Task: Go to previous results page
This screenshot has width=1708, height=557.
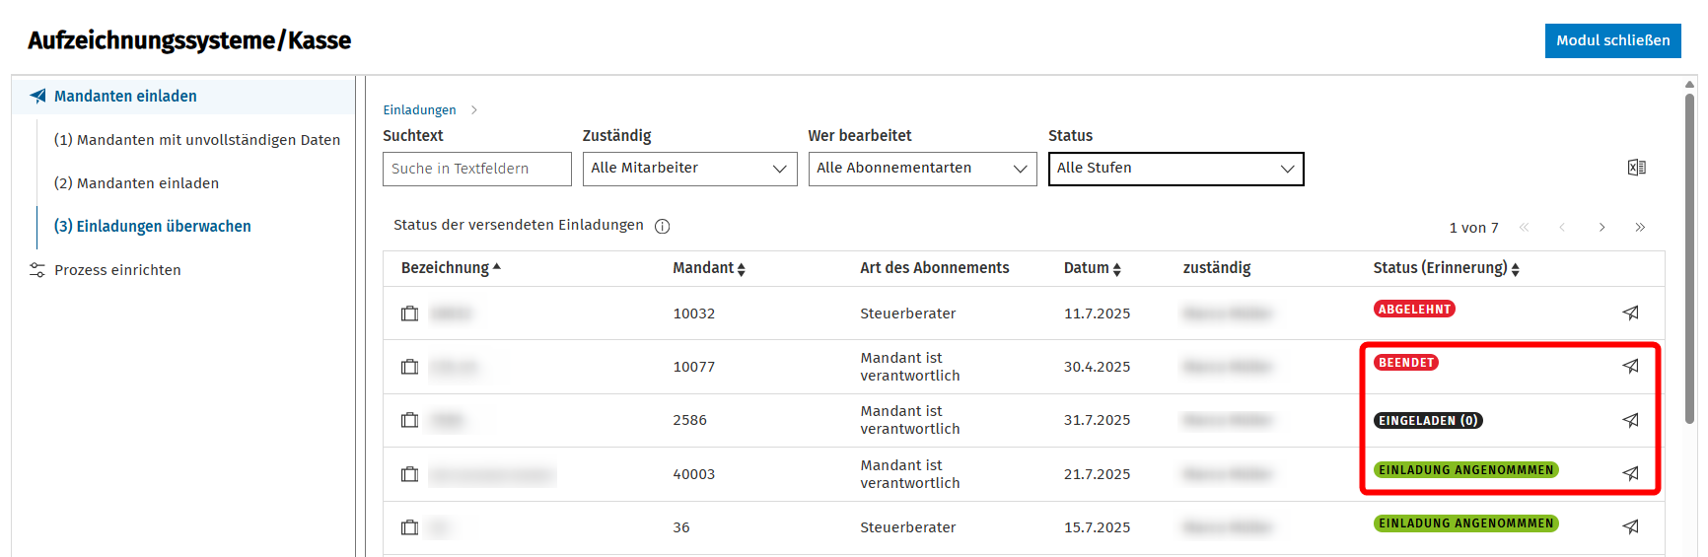Action: coord(1562,228)
